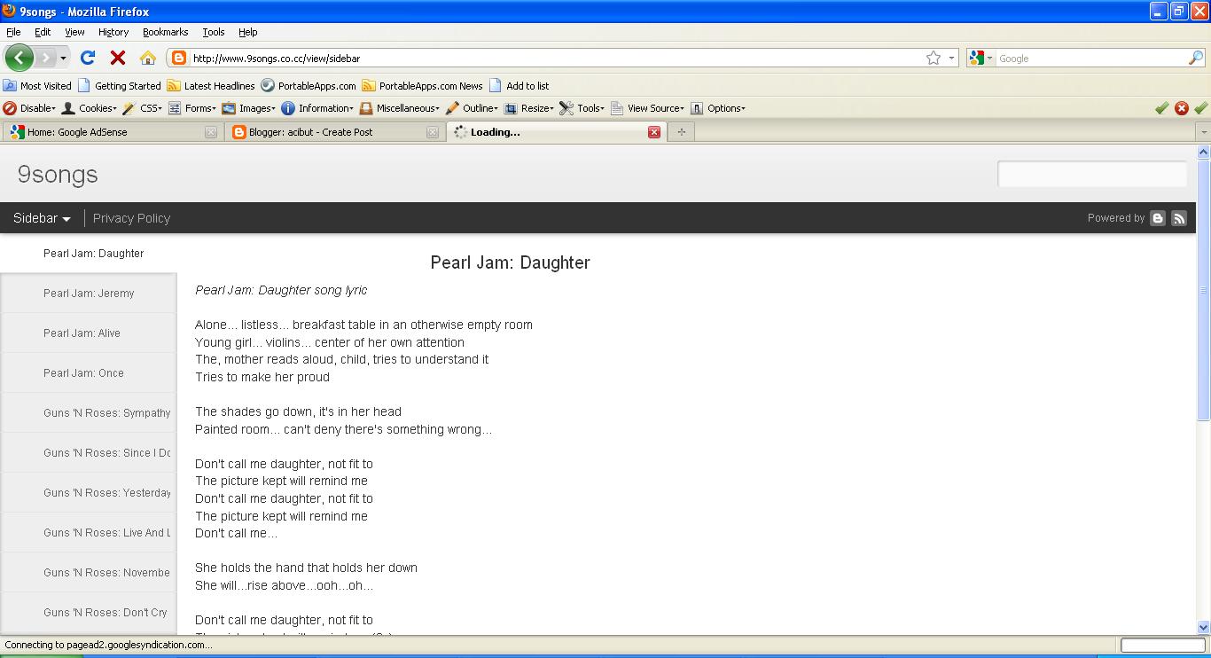
Task: Reload the page with the blue refresh icon
Action: (x=87, y=58)
